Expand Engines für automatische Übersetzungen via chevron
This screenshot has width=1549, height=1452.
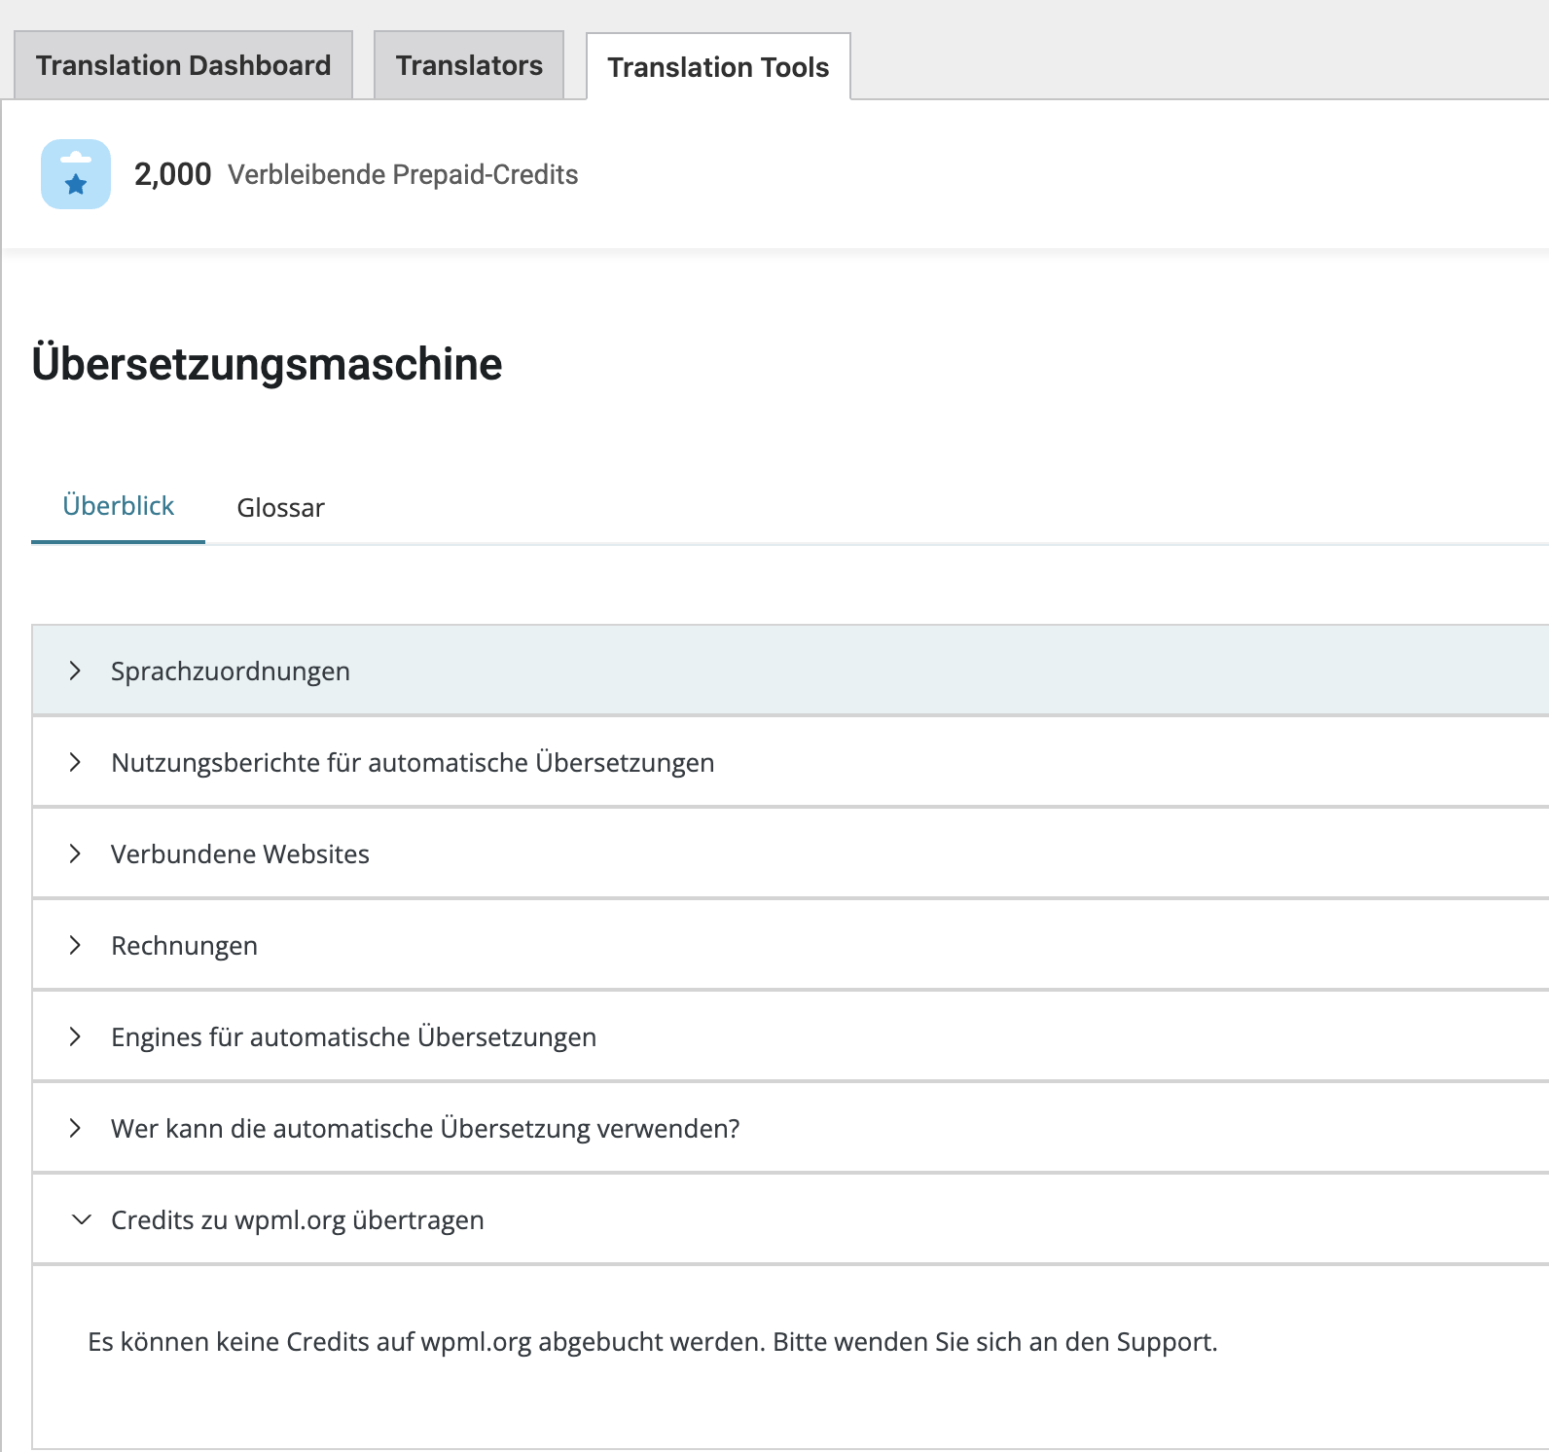pos(75,1036)
